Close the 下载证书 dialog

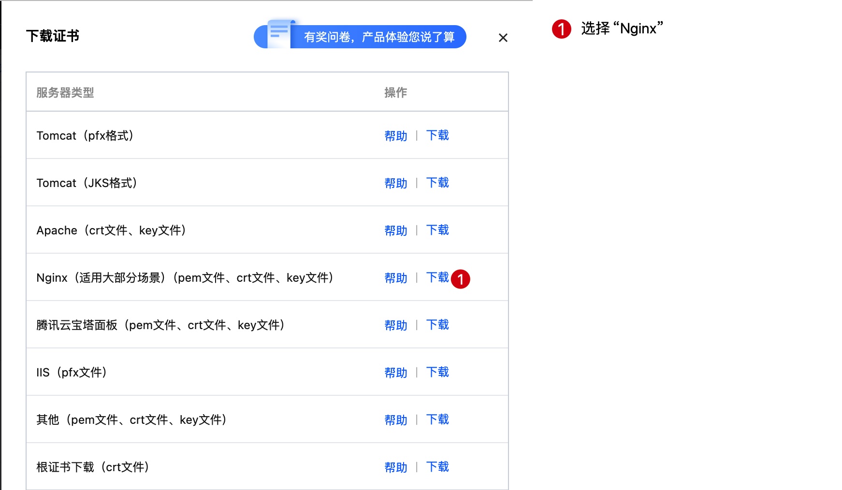click(x=503, y=38)
